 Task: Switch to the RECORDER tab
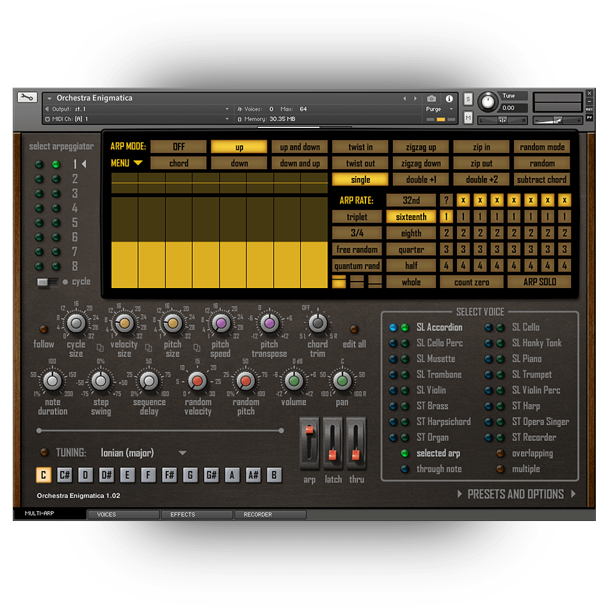coord(270,515)
